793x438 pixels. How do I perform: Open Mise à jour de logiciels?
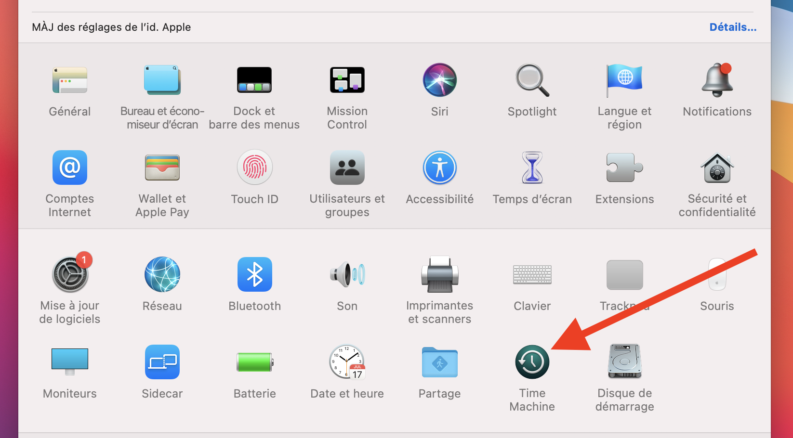pyautogui.click(x=70, y=275)
